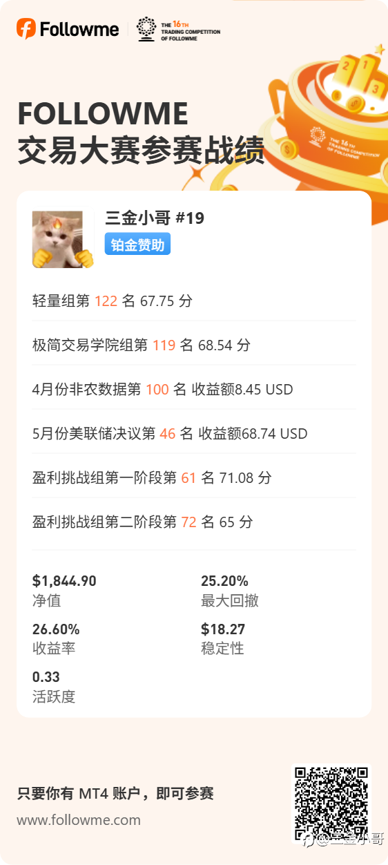This screenshot has height=865, width=388.
Task: Click the 最大回撤 25.20% stat
Action: (x=230, y=591)
